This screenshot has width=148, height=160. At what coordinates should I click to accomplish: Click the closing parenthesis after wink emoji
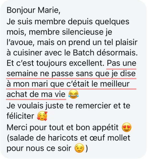click(87, 148)
